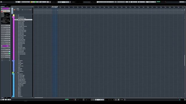186x104 pixels.
Task: Click the highlighted cycle range in ruler
Action: pyautogui.click(x=55, y=7)
